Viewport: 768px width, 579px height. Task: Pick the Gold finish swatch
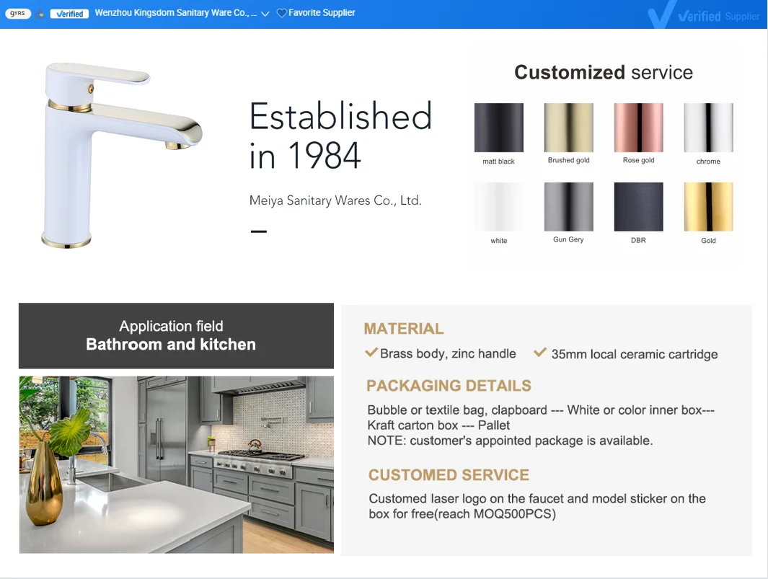(708, 207)
